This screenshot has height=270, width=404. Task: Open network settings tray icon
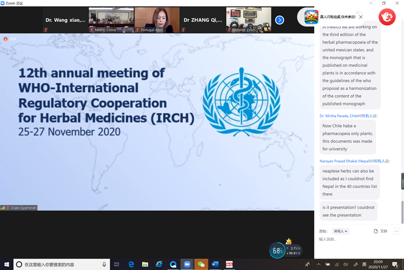click(x=337, y=264)
